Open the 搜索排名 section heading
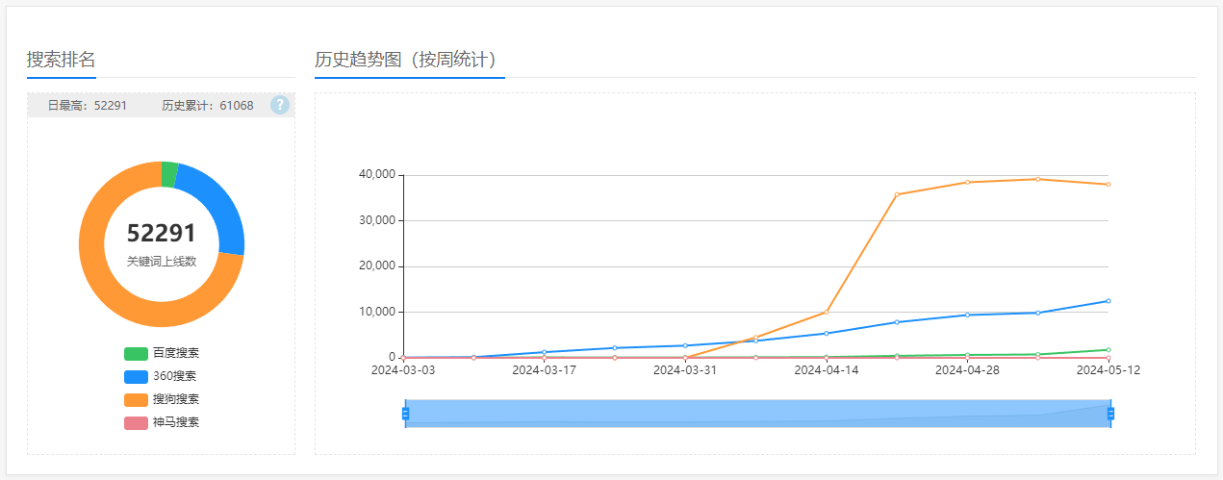The height and width of the screenshot is (480, 1223). coord(61,60)
